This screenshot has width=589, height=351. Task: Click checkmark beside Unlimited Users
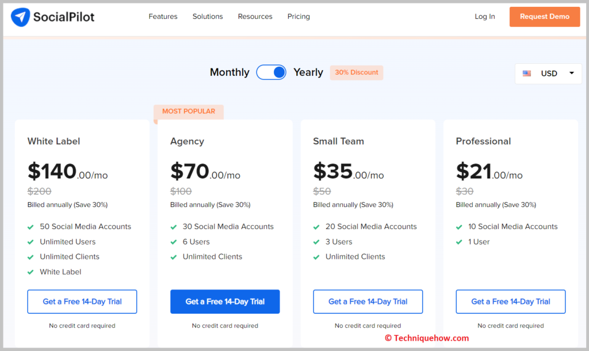point(31,242)
